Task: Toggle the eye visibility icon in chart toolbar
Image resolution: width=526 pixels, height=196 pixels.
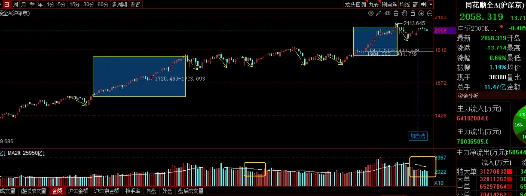Action: tap(388, 13)
